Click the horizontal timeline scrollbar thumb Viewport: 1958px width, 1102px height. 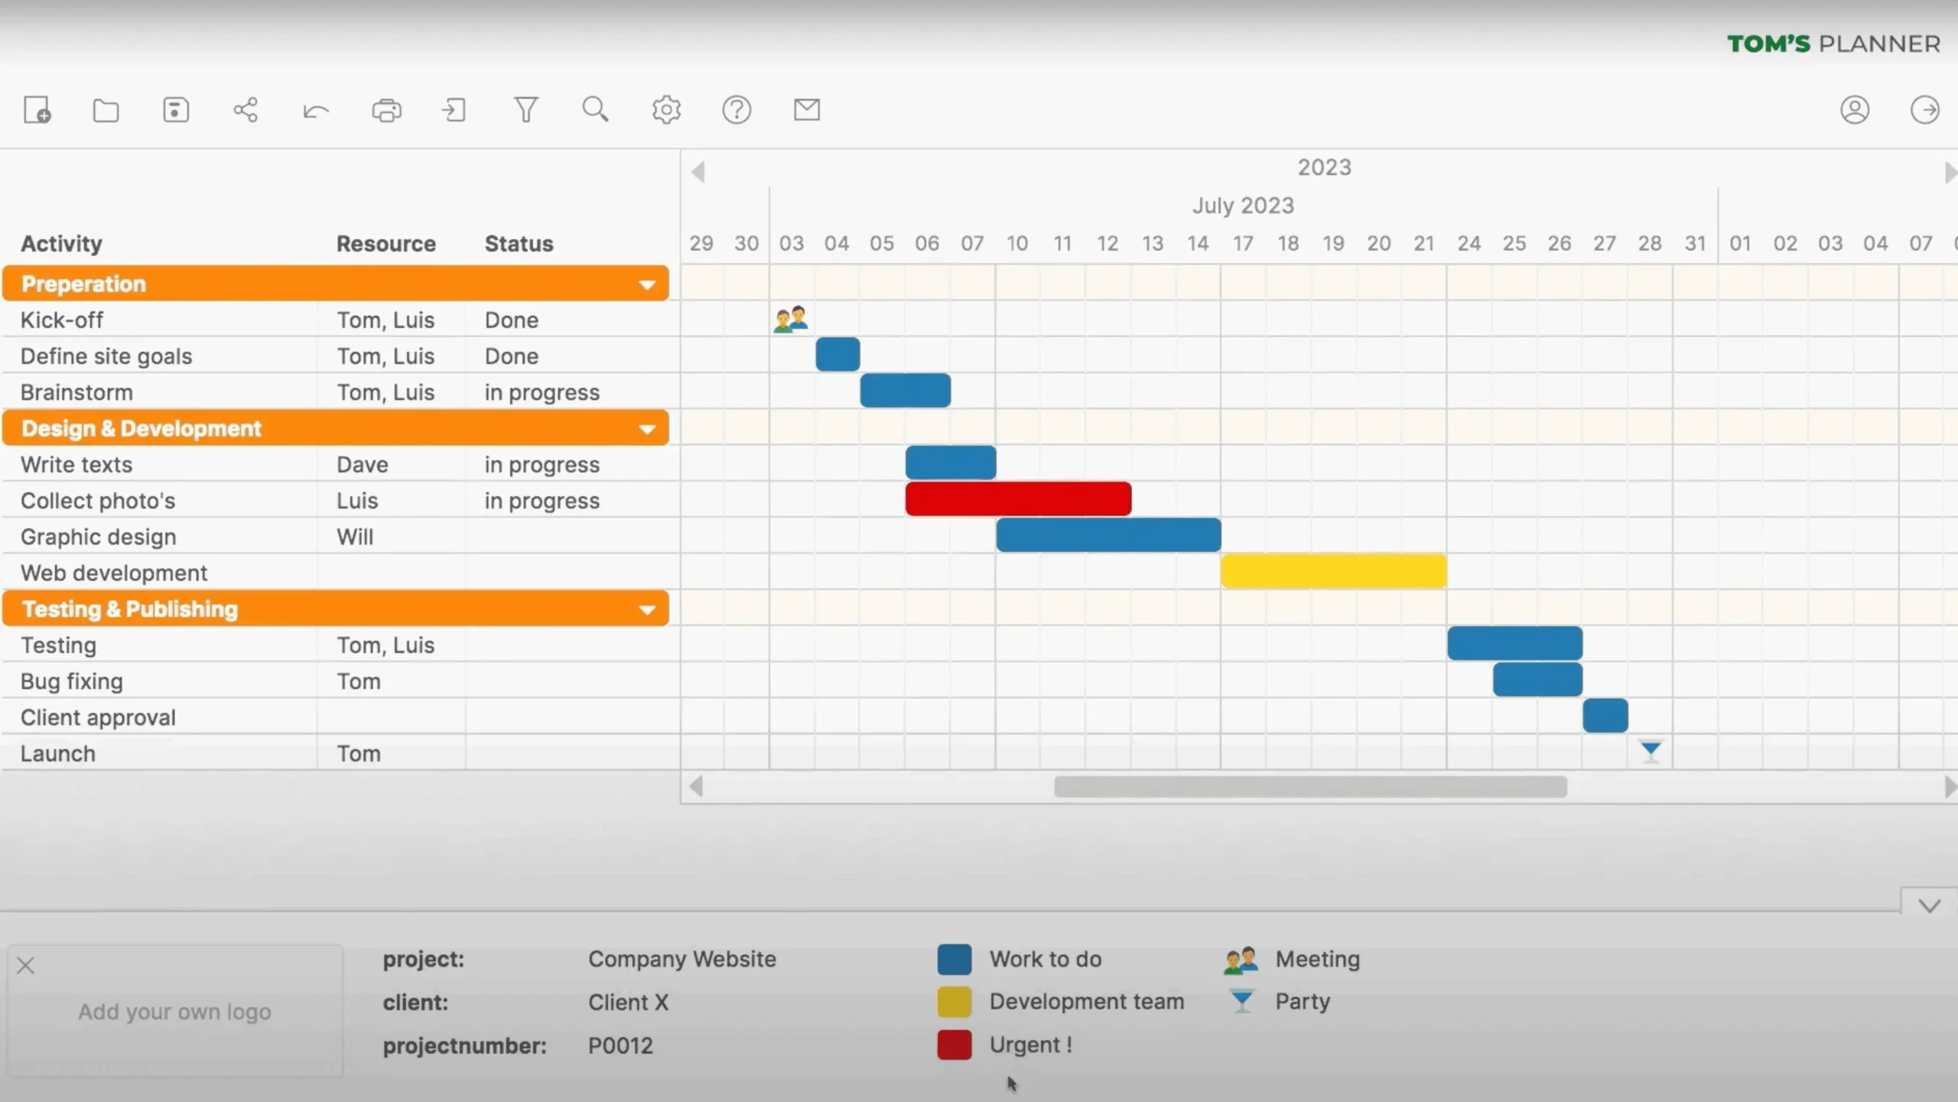[x=1309, y=787]
